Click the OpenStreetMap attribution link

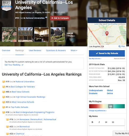coord(112,24)
